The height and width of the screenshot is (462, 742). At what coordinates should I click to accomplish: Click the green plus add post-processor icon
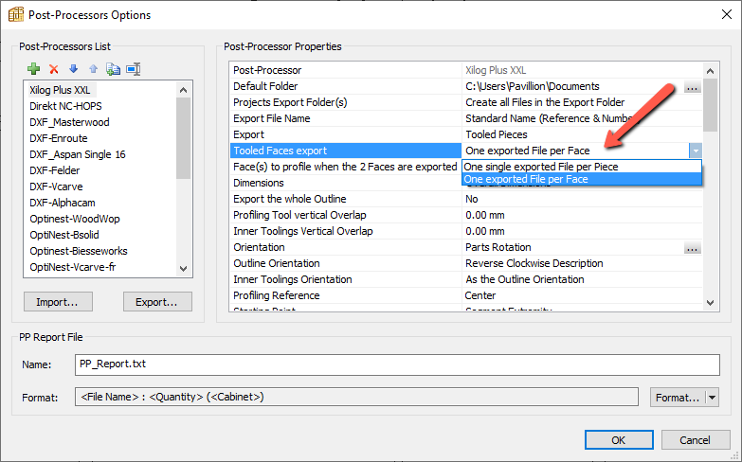[x=33, y=69]
